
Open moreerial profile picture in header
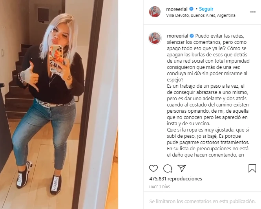(155, 12)
